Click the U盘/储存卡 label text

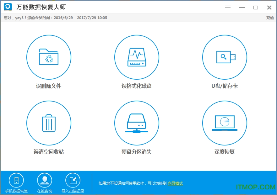(224, 86)
